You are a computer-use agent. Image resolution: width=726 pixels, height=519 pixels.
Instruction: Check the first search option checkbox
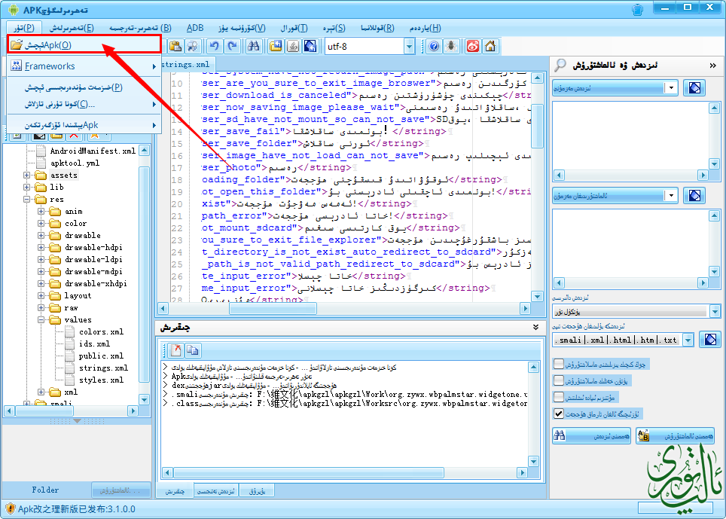(x=559, y=364)
